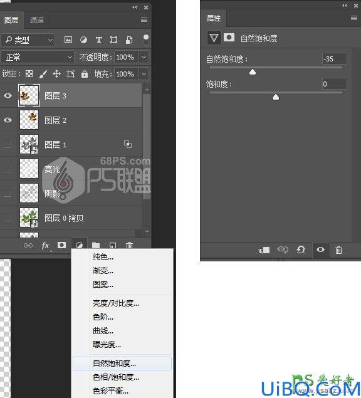361x398 pixels.
Task: Click the 饱和度 value field 0
Action: tap(334, 84)
